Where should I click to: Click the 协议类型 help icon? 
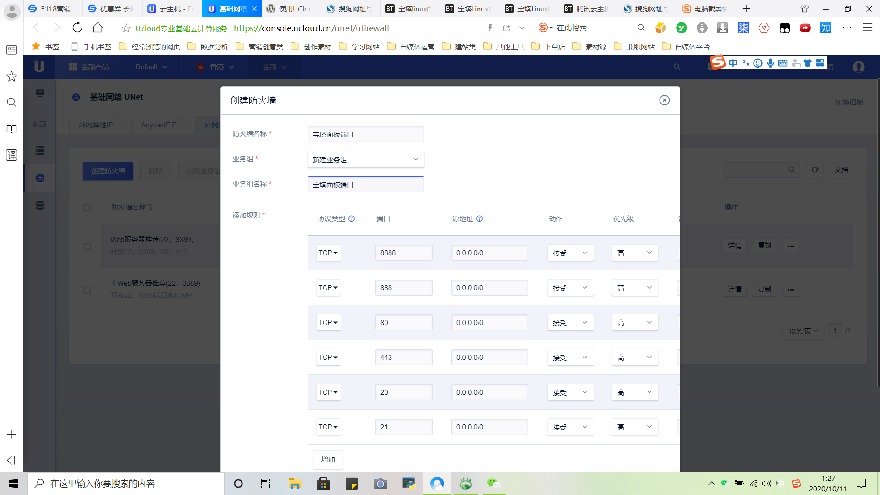[352, 219]
